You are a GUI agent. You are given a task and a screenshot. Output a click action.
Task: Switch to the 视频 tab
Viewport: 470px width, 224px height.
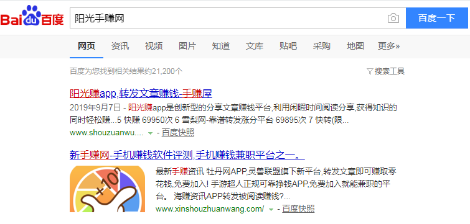[x=154, y=46]
